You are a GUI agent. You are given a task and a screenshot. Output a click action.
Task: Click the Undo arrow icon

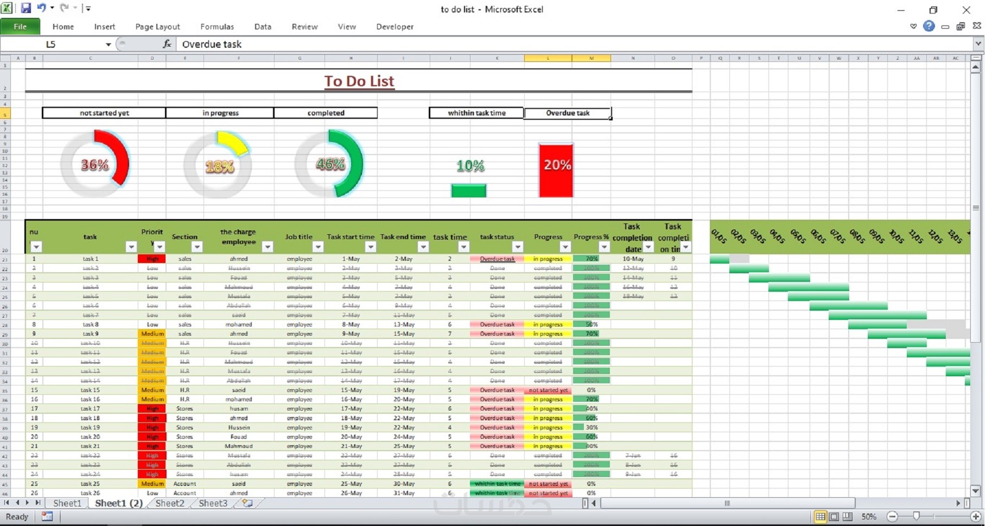coord(41,8)
